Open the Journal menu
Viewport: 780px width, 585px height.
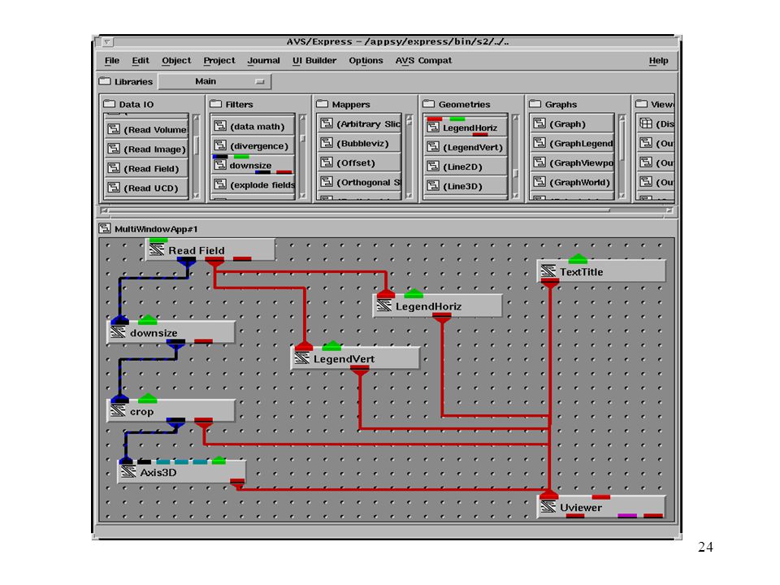[263, 60]
